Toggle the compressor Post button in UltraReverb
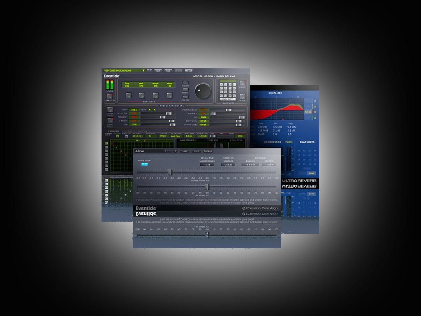This screenshot has width=421, height=316. tap(289, 142)
